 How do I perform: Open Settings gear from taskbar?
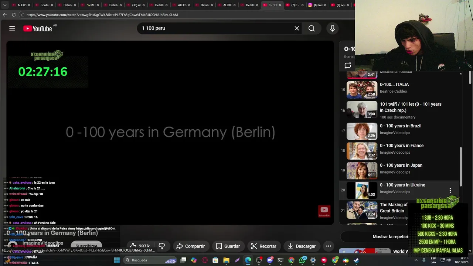click(313, 260)
